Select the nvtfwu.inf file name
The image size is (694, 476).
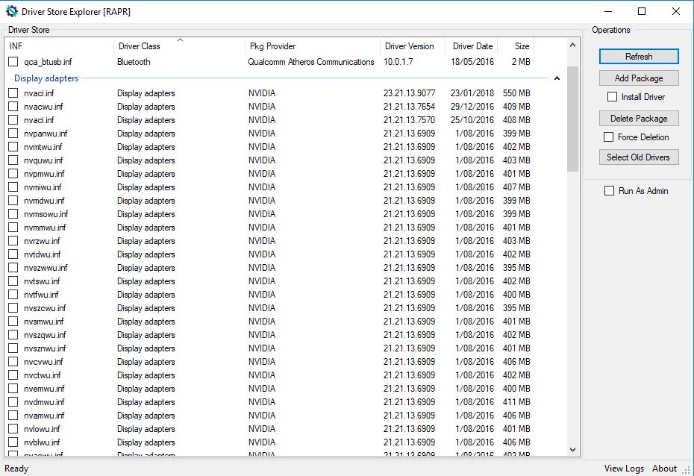coord(41,295)
